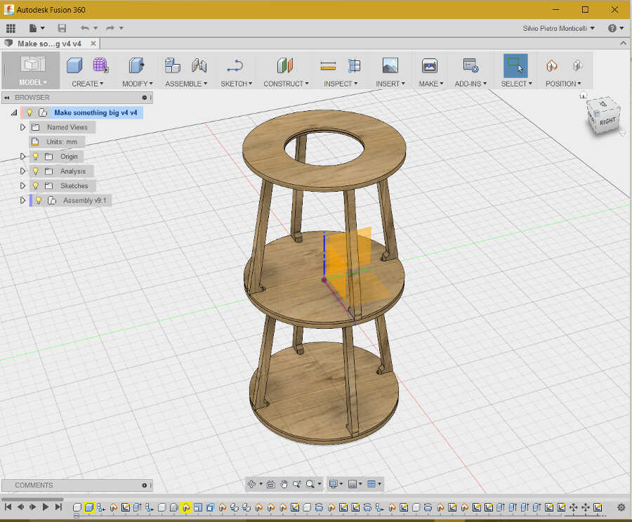Open Display Settings in the navigation bar
This screenshot has width=632, height=522.
tap(336, 484)
